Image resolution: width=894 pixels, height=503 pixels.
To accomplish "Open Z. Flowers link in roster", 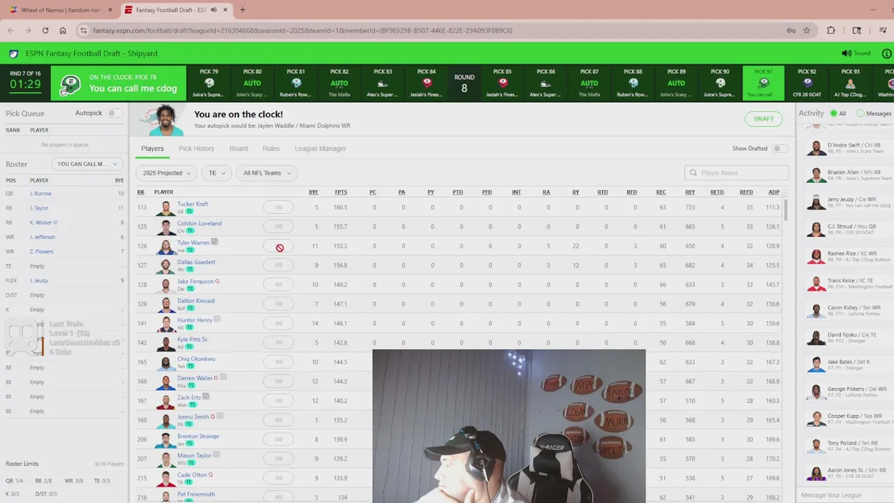I will pos(41,251).
